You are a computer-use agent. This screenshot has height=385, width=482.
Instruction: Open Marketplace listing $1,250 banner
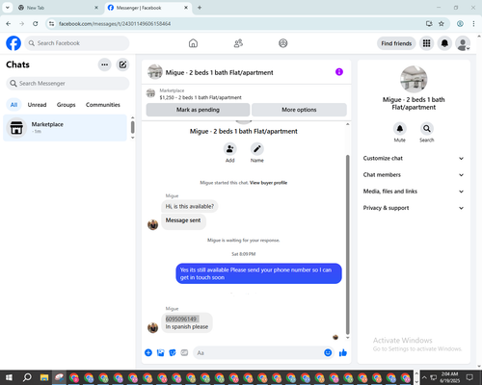coord(246,93)
